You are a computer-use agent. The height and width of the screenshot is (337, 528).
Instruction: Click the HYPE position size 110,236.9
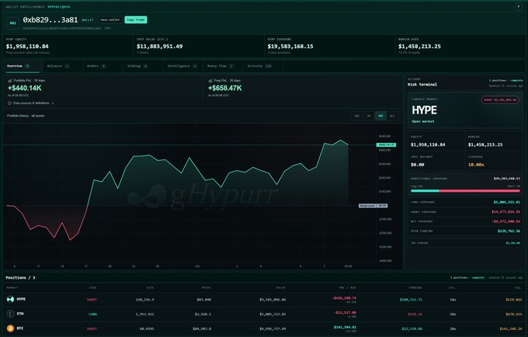click(144, 300)
